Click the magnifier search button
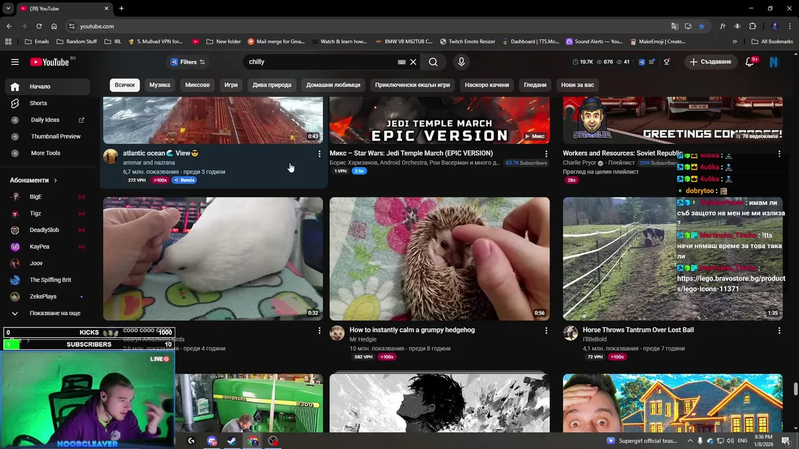The height and width of the screenshot is (449, 799). pyautogui.click(x=433, y=62)
